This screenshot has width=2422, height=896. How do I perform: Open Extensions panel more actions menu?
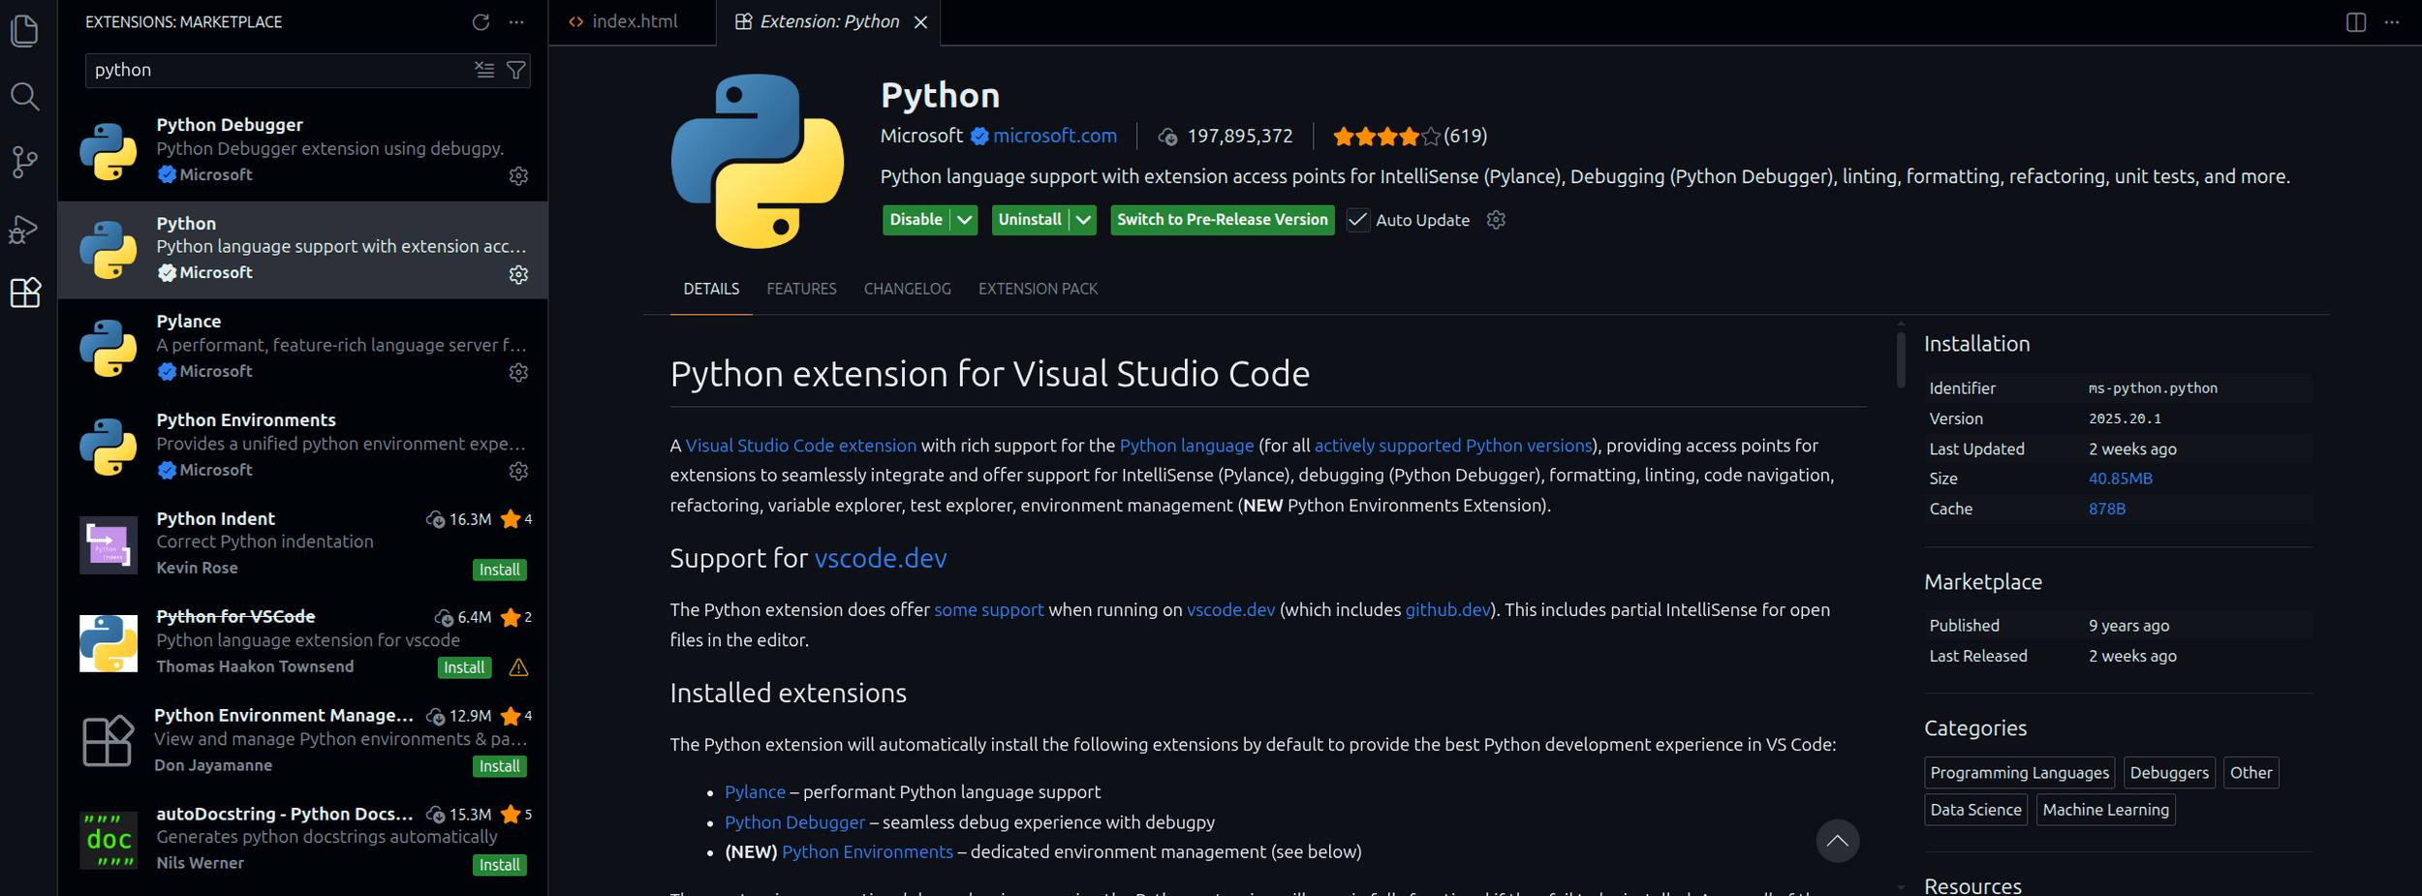[516, 21]
